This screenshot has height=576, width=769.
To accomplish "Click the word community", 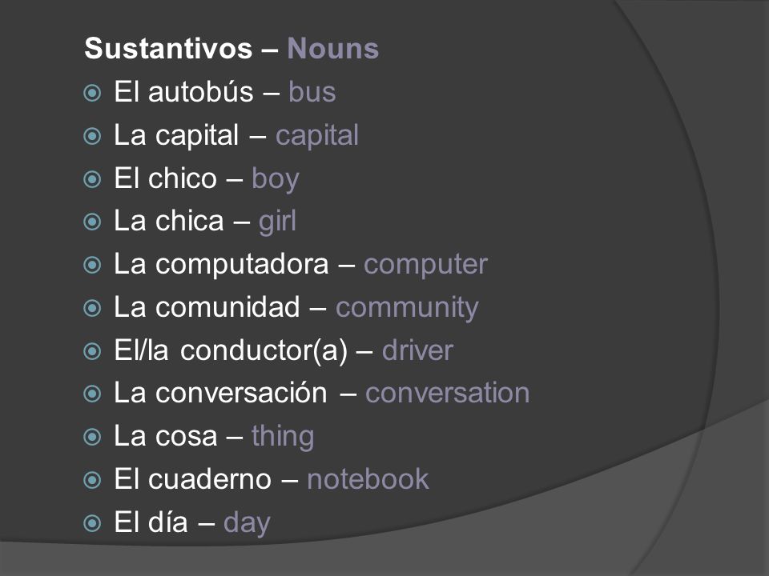I will tap(407, 309).
